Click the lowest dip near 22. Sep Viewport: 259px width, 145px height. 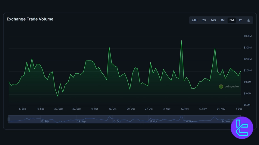(58, 96)
